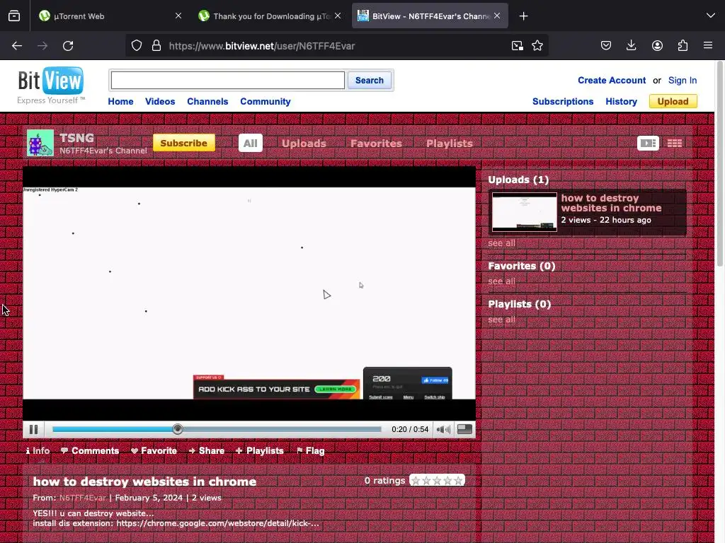Image resolution: width=725 pixels, height=543 pixels.
Task: Close the Thank you for Downloading tab
Action: [x=338, y=16]
